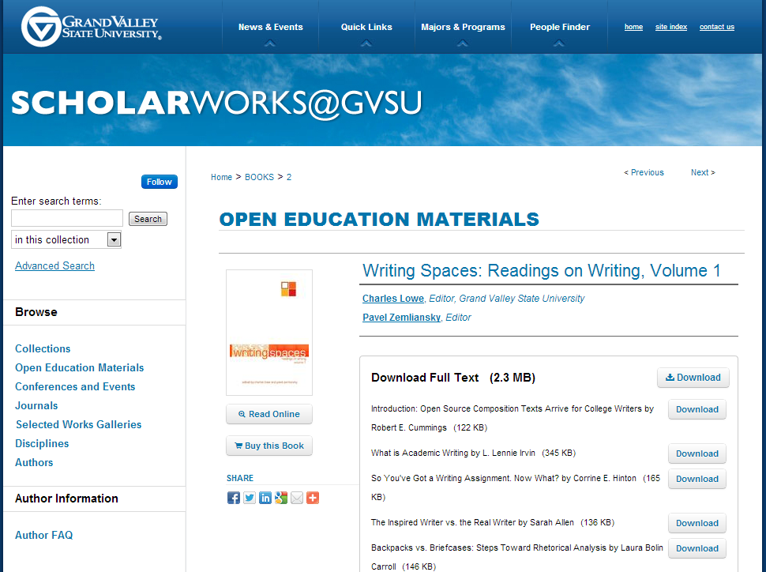Go to BOOKS breadcrumb
This screenshot has height=572, width=766.
[259, 177]
